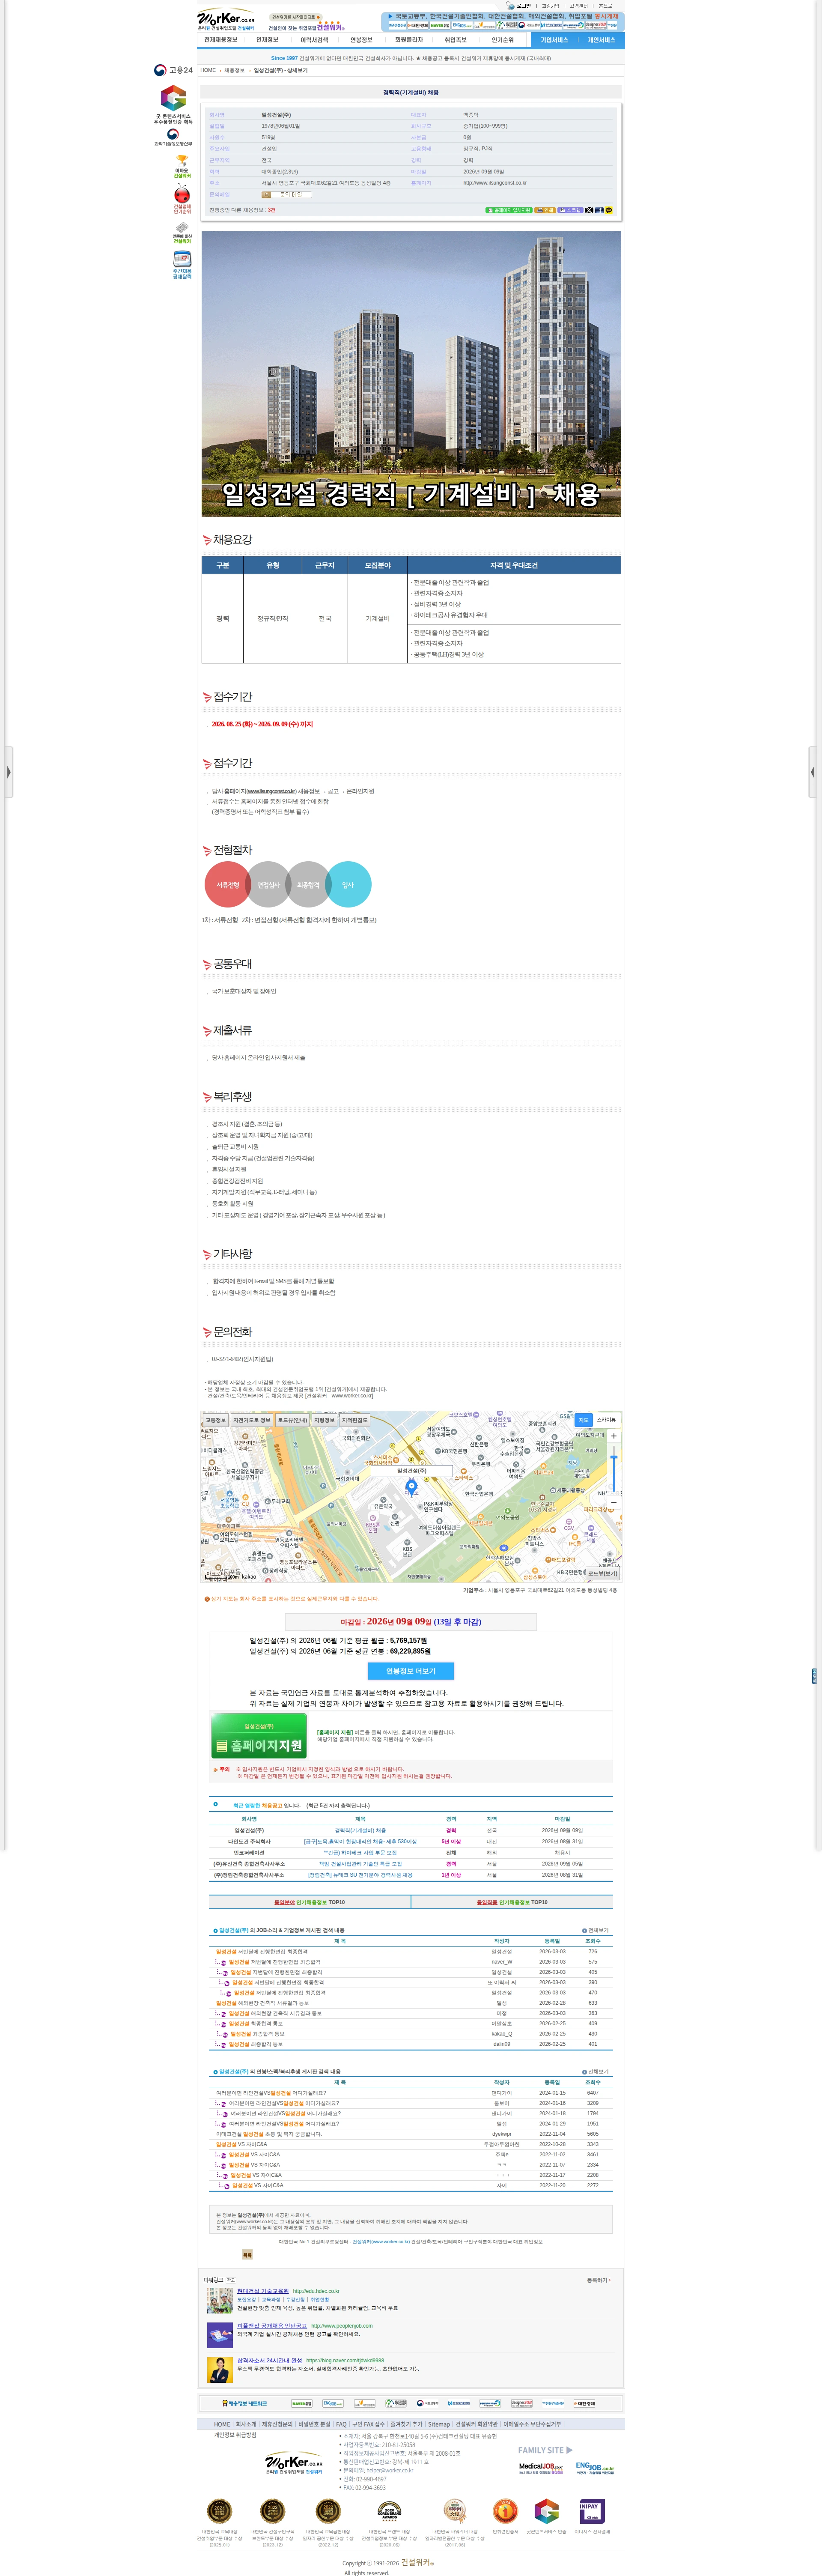
Task: Click the 로그인 link at top
Action: coord(524,6)
